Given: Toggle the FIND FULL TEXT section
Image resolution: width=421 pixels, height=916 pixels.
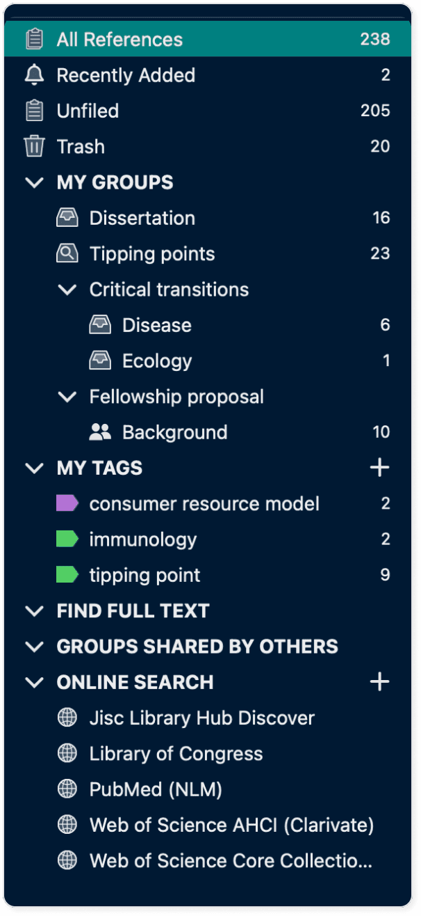Looking at the screenshot, I should click(33, 611).
